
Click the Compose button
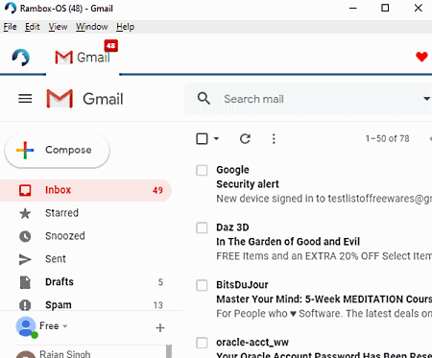click(x=57, y=150)
